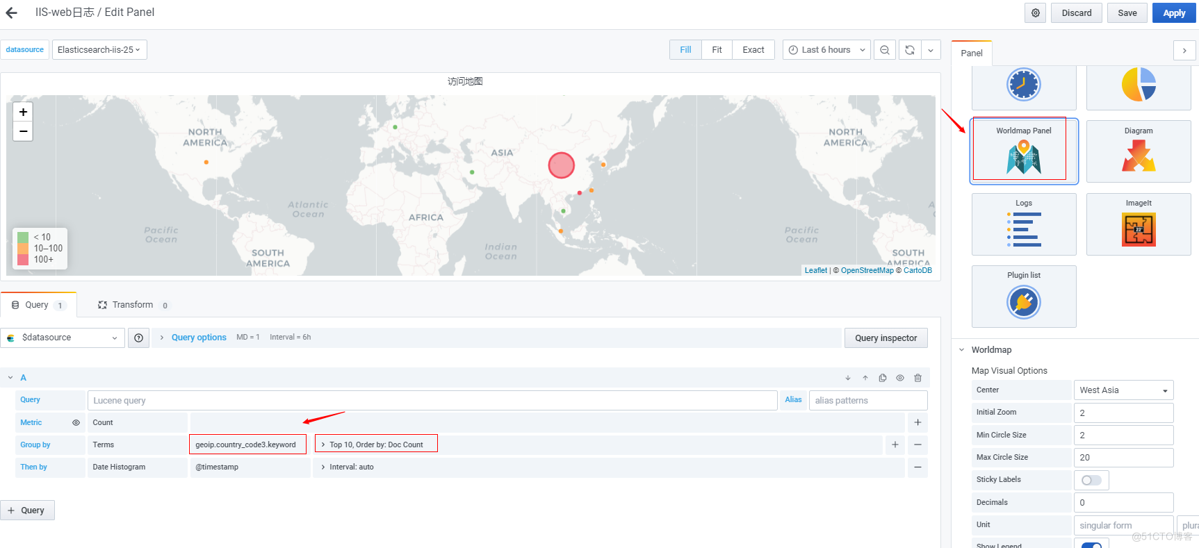Click the Count metric type
The image size is (1199, 548).
[x=137, y=422]
